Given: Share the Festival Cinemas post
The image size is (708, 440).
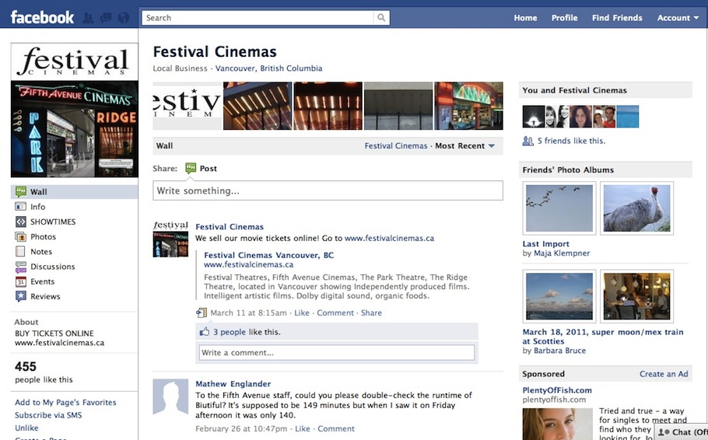Looking at the screenshot, I should click(371, 313).
